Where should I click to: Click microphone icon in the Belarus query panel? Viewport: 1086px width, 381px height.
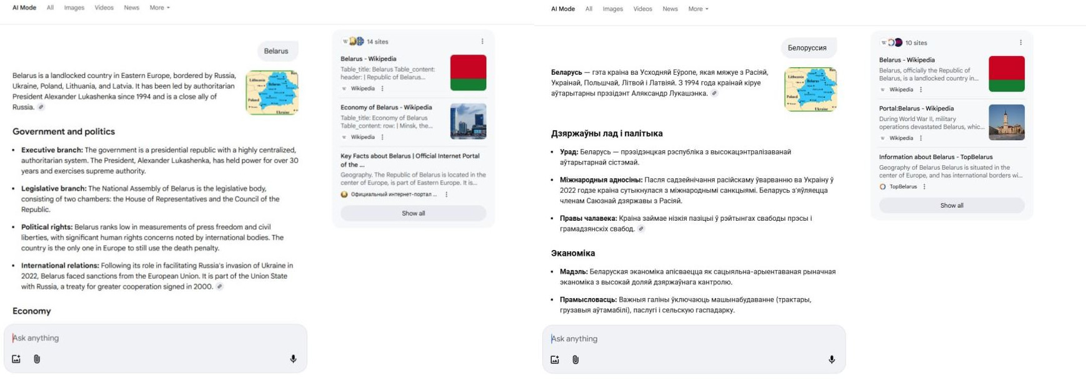(x=293, y=359)
